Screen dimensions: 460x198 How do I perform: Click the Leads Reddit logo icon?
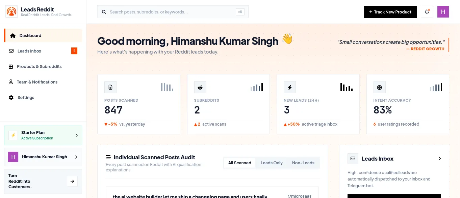[11, 12]
